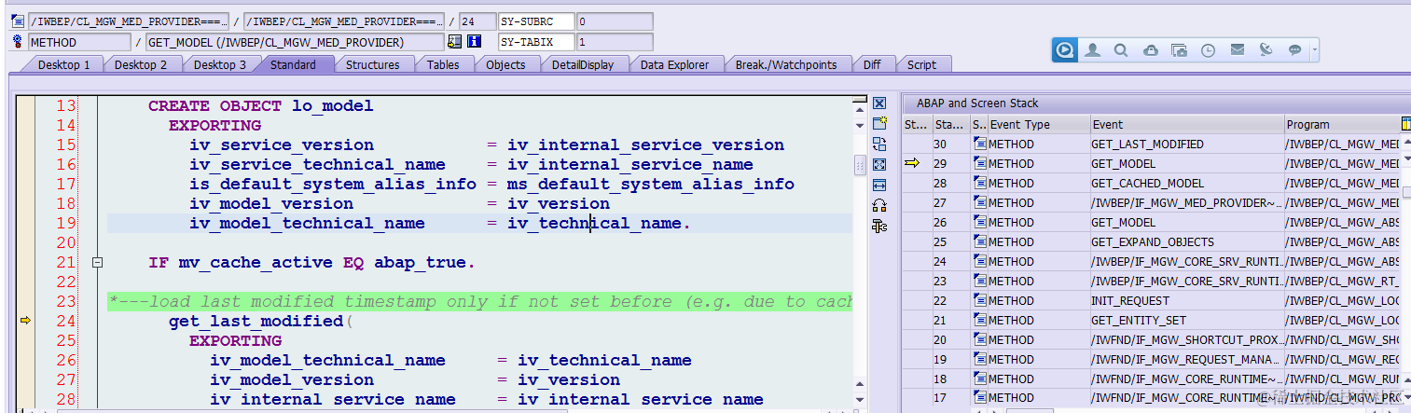Image resolution: width=1411 pixels, height=413 pixels.
Task: Click the gear icon beside the METHOD field
Action: 18,42
